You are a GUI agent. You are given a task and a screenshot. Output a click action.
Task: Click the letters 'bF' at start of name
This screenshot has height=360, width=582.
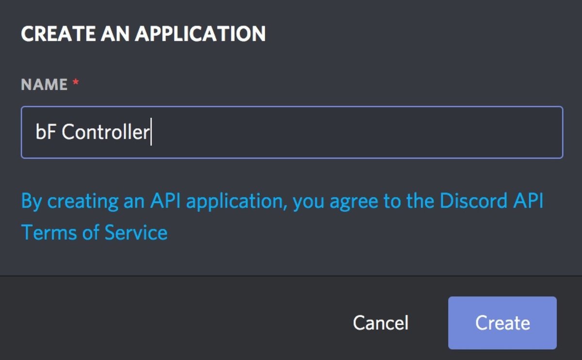(46, 132)
